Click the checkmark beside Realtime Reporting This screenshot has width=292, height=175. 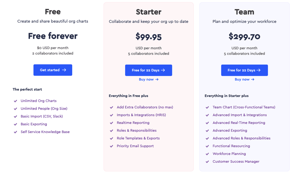click(x=112, y=123)
